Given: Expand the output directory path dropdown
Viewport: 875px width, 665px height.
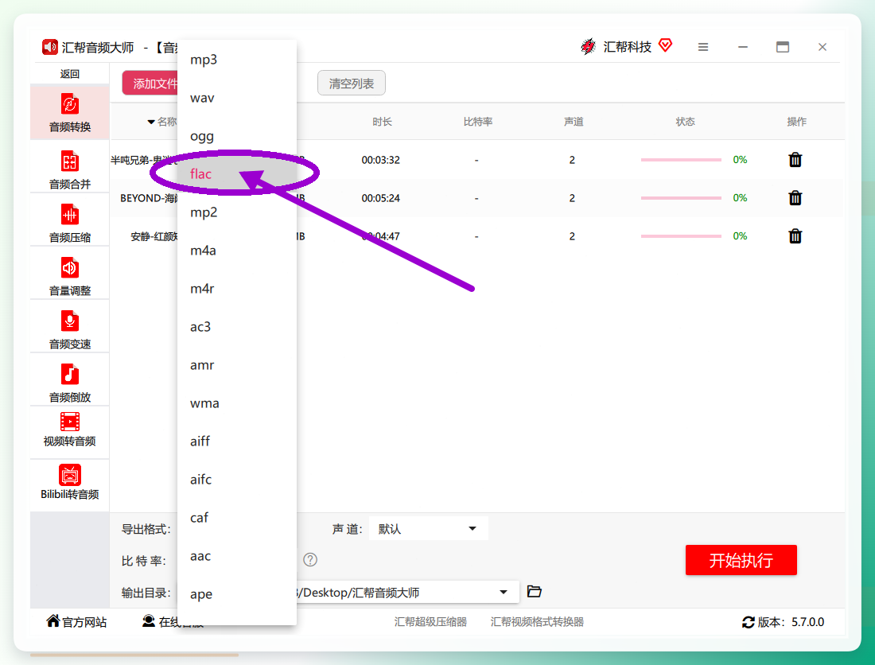Looking at the screenshot, I should 504,592.
